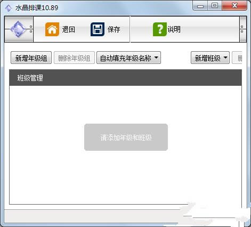This screenshot has width=251, height=227.
Task: Click the arrow on the 自动填充年级名称 button
Action: tap(156, 58)
